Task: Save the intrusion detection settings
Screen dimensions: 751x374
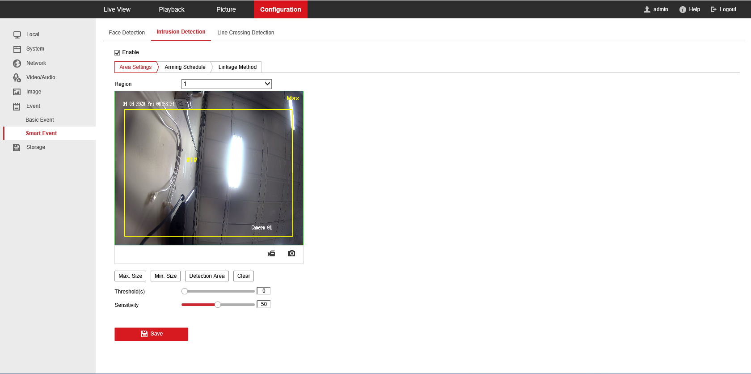Action: 152,334
